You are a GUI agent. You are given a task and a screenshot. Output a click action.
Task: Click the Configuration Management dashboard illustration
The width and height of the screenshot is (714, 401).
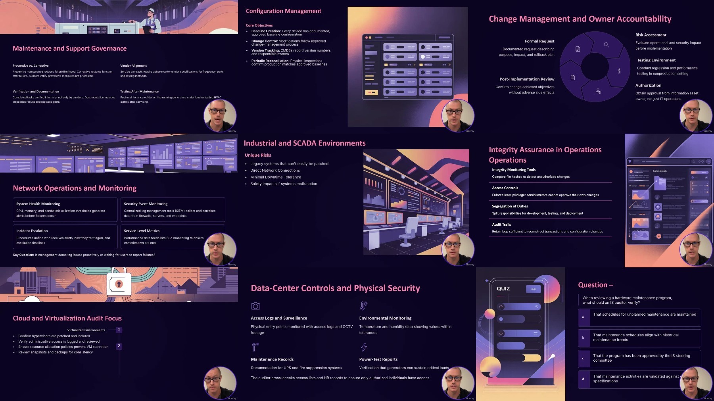point(408,67)
